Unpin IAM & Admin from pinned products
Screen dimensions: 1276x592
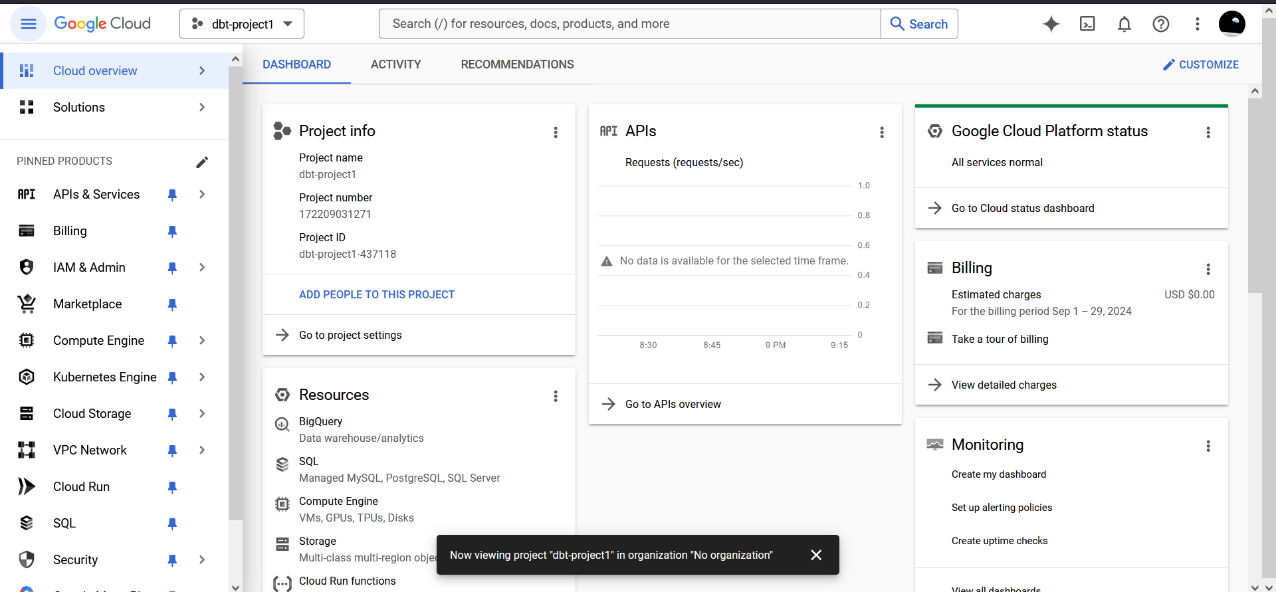click(172, 268)
